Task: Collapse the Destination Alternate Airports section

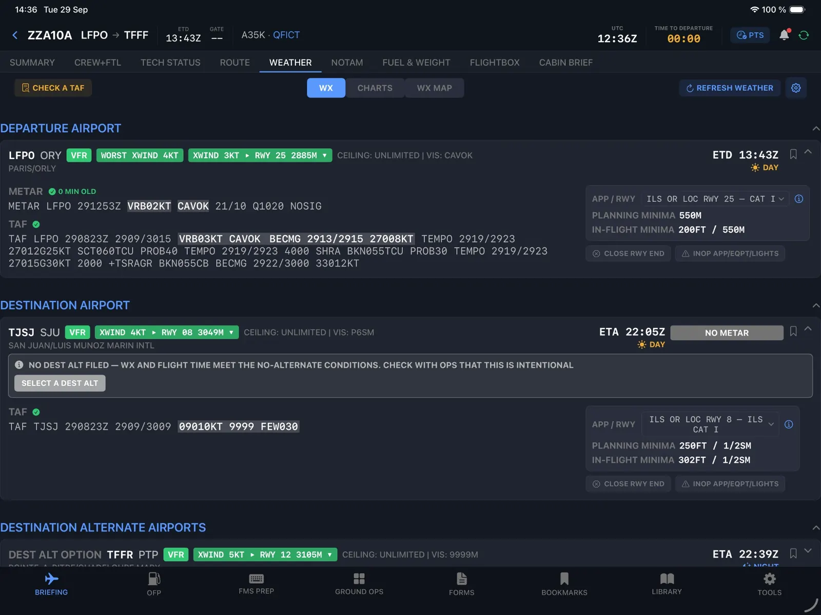Action: click(815, 527)
